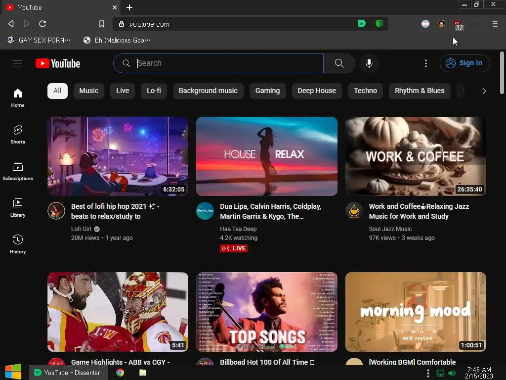Click the network icon in system tray

pos(440,373)
